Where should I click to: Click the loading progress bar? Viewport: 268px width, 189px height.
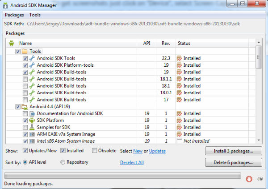(123, 175)
